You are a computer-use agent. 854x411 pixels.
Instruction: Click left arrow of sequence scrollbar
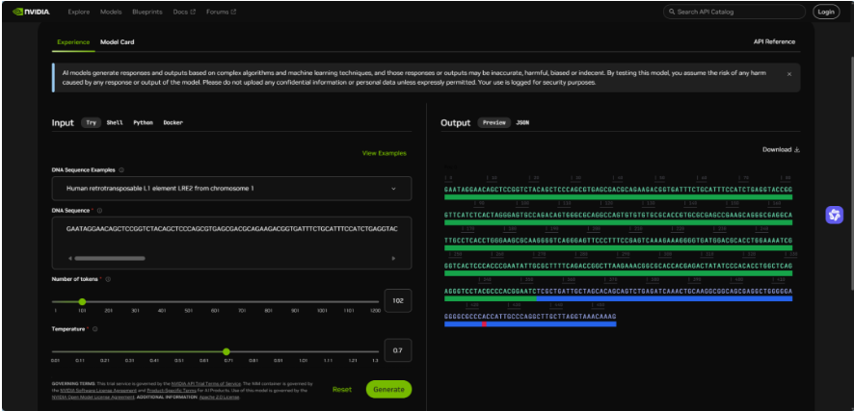(69, 258)
